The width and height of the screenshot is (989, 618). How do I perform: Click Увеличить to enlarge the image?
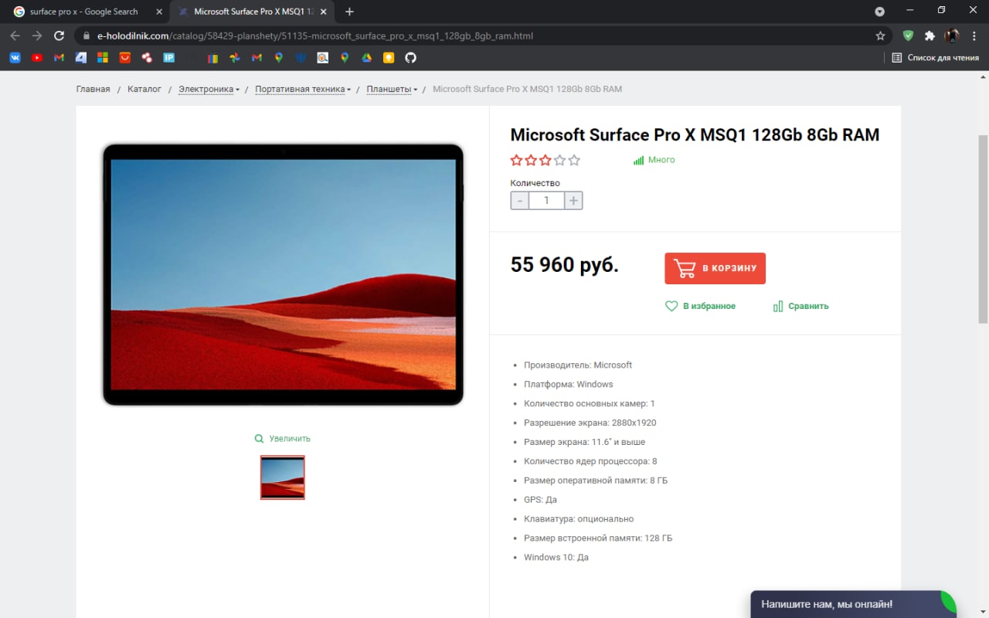pos(283,438)
